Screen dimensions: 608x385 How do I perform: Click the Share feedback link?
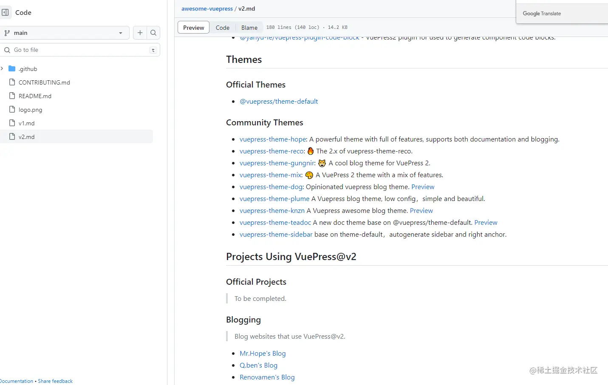tap(55, 381)
